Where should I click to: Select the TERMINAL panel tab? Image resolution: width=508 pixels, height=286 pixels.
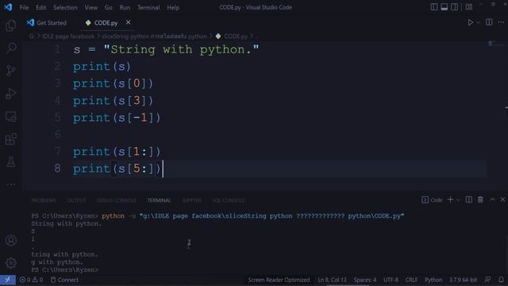pos(159,200)
